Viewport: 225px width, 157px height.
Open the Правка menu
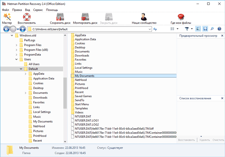pyautogui.click(x=17, y=10)
